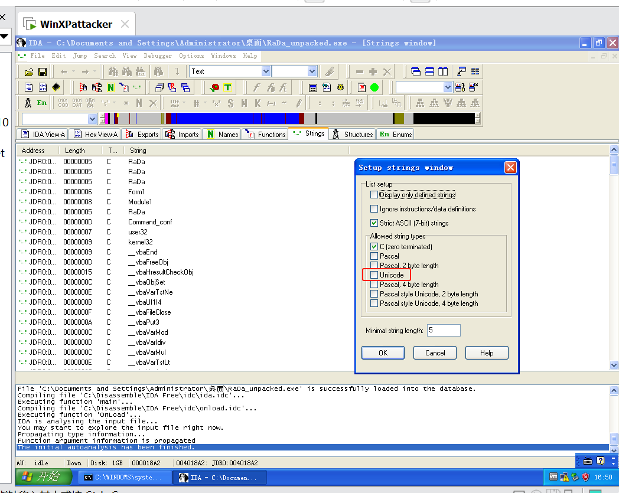This screenshot has width=619, height=493.
Task: Click the Tile windows vertically icon
Action: point(443,71)
